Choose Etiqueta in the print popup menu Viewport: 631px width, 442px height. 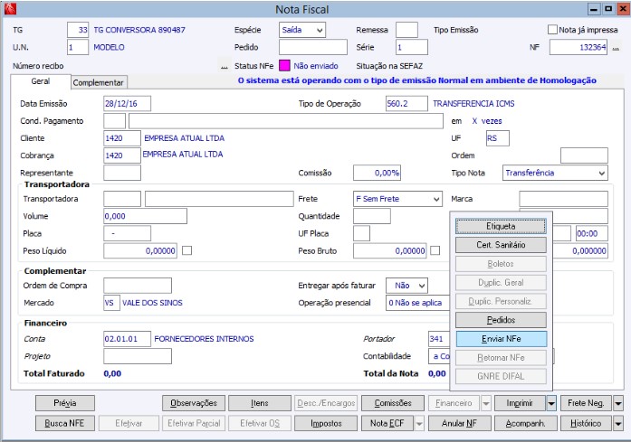(501, 226)
